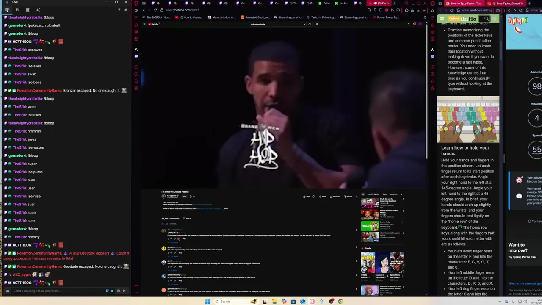The height and width of the screenshot is (305, 542).
Task: Open Twitch - Following bookmark
Action: point(322,17)
